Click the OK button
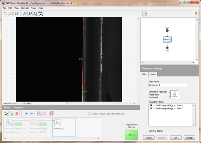 (x=176, y=138)
